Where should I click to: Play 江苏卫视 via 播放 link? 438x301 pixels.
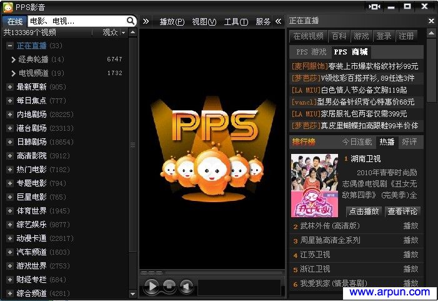411,255
